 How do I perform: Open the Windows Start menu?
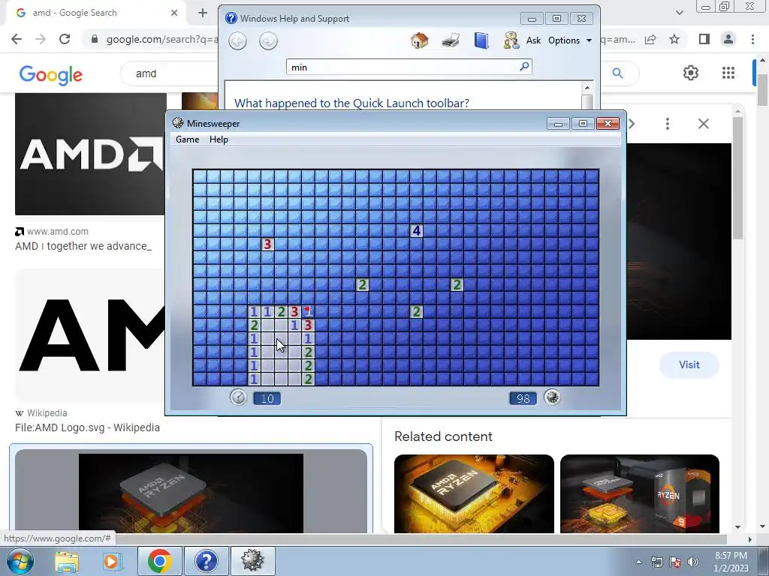tap(20, 561)
